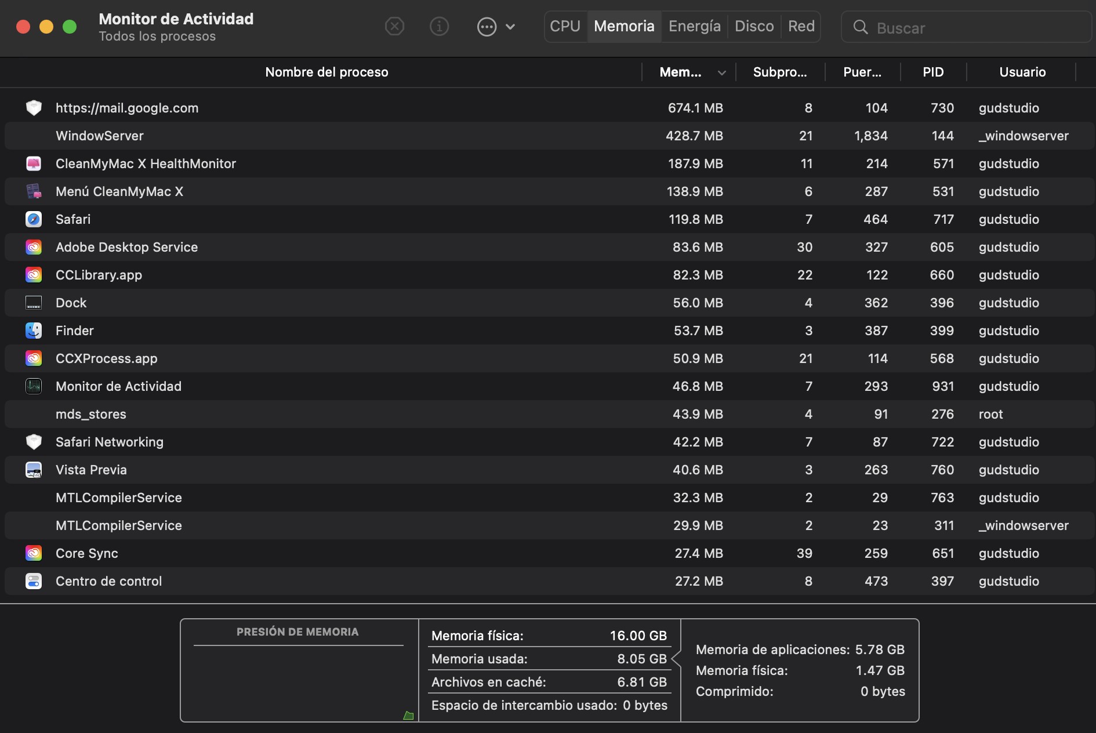Image resolution: width=1096 pixels, height=733 pixels.
Task: Sort by Nombre del proceso column
Action: [x=326, y=72]
